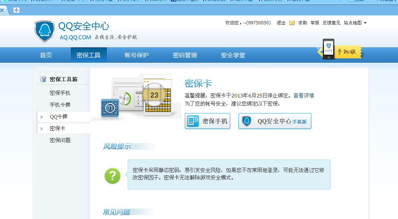Click the 手机版 phone promo icon
This screenshot has height=219, width=398.
point(328,49)
